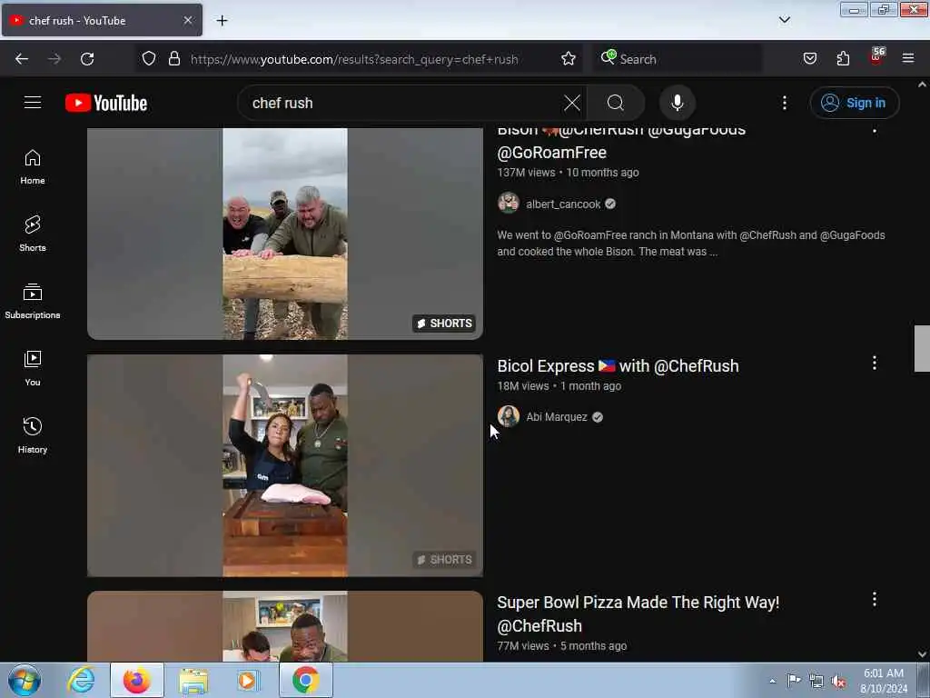Open the Firefox application menu
The image size is (930, 698).
click(x=908, y=58)
